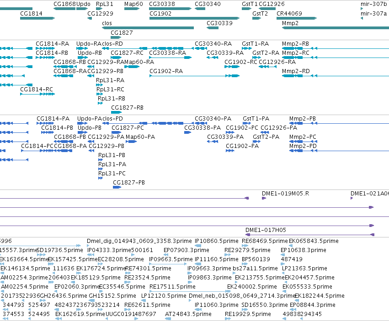
Task: Click the RE19929.5prime EST label
Action: (x=248, y=314)
